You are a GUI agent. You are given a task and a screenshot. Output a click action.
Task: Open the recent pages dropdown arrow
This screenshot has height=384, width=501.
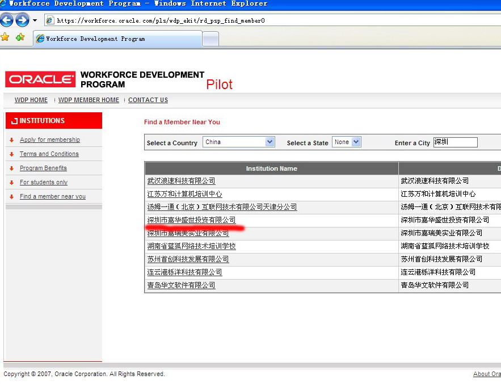tap(35, 20)
